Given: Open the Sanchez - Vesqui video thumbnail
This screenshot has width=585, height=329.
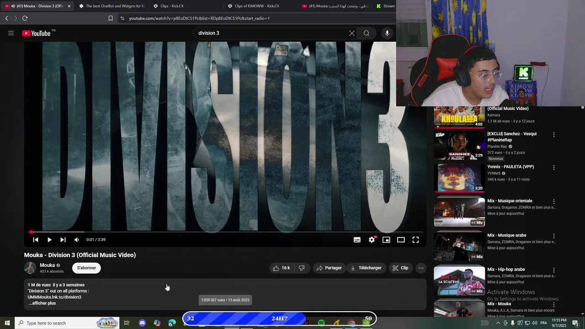Looking at the screenshot, I should pyautogui.click(x=459, y=145).
